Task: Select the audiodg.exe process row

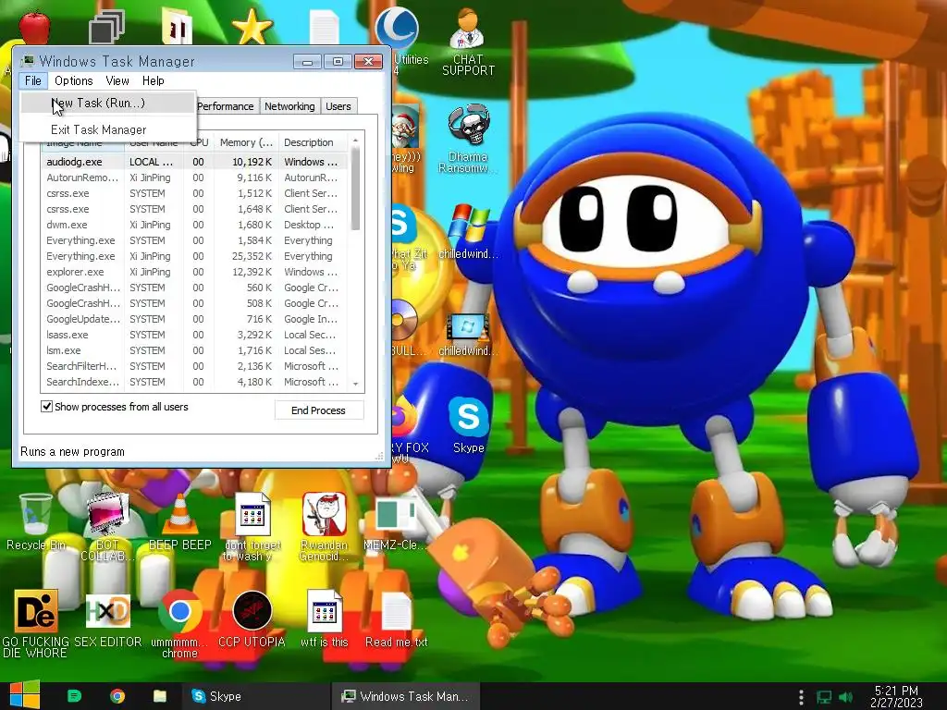Action: click(195, 162)
